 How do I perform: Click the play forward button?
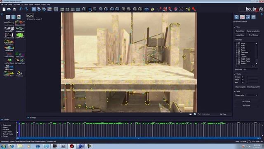[x=94, y=9]
